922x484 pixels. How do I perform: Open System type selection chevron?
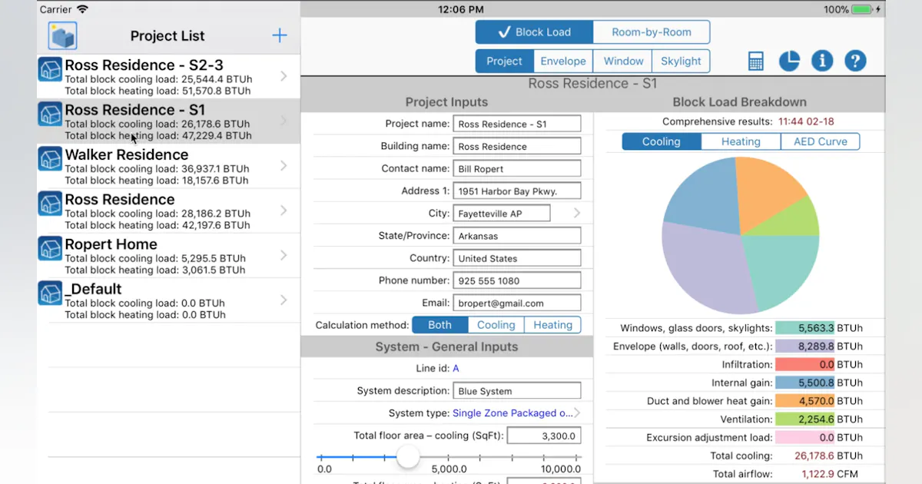577,413
